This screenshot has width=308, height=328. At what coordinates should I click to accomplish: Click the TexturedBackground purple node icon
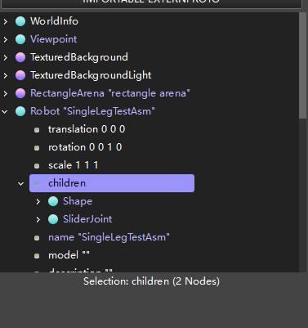(20, 57)
